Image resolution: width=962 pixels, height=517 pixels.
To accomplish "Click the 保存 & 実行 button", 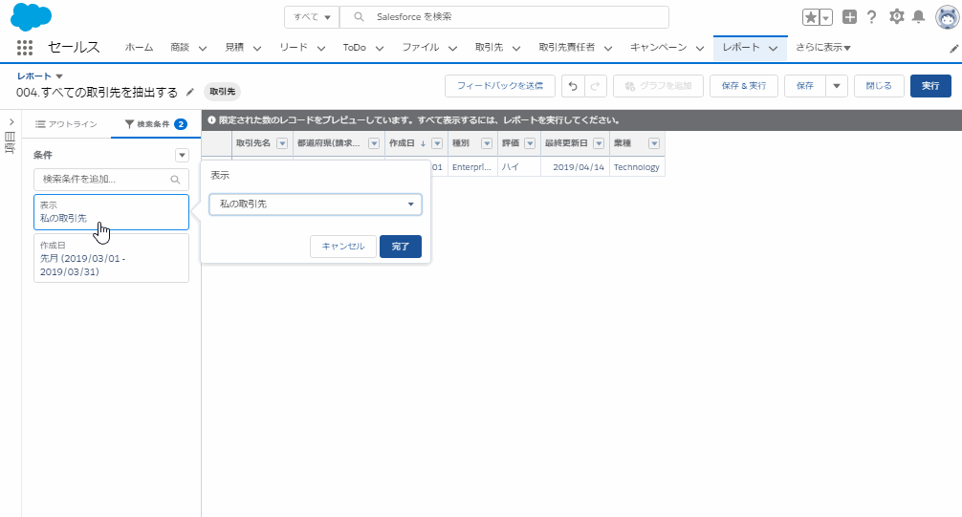I will 744,86.
